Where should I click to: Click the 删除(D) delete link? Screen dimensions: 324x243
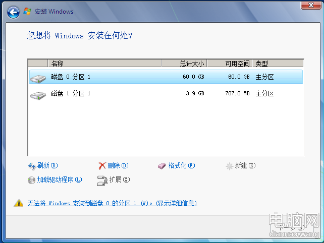(x=118, y=165)
